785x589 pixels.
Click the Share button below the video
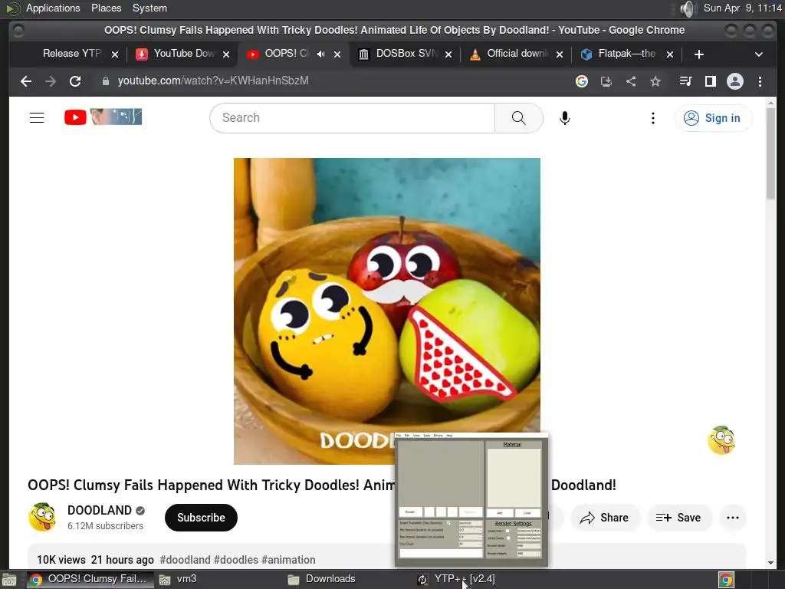click(x=604, y=518)
